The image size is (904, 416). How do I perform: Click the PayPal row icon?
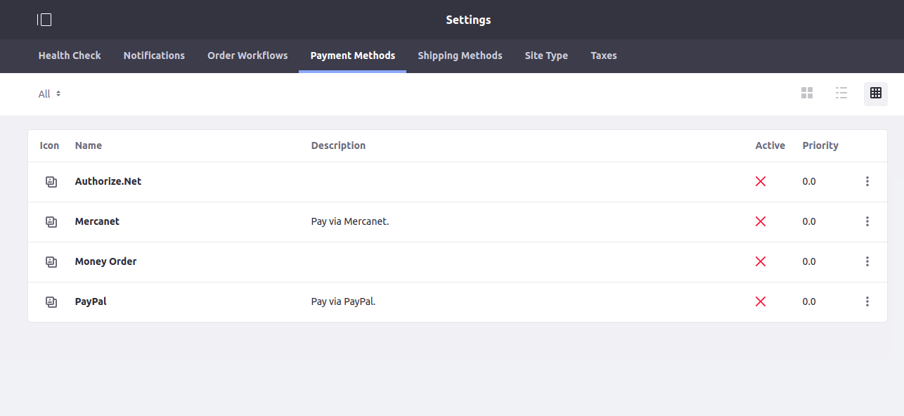point(51,301)
